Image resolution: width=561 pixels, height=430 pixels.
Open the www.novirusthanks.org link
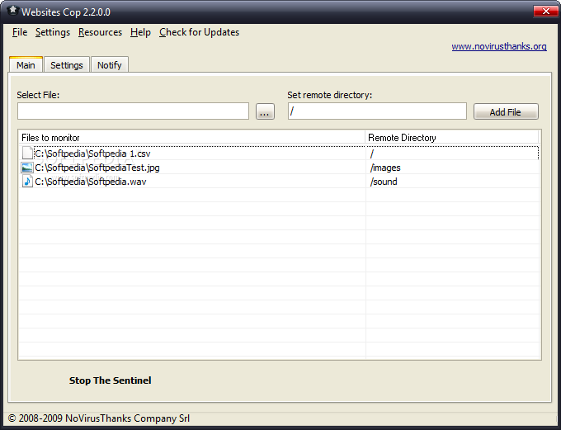(x=499, y=46)
